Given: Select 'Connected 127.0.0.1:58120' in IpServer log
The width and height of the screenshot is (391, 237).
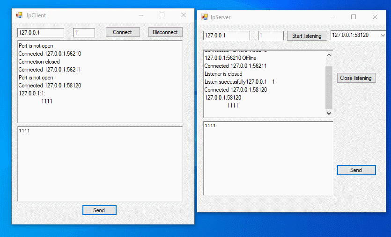Looking at the screenshot, I should coord(236,90).
